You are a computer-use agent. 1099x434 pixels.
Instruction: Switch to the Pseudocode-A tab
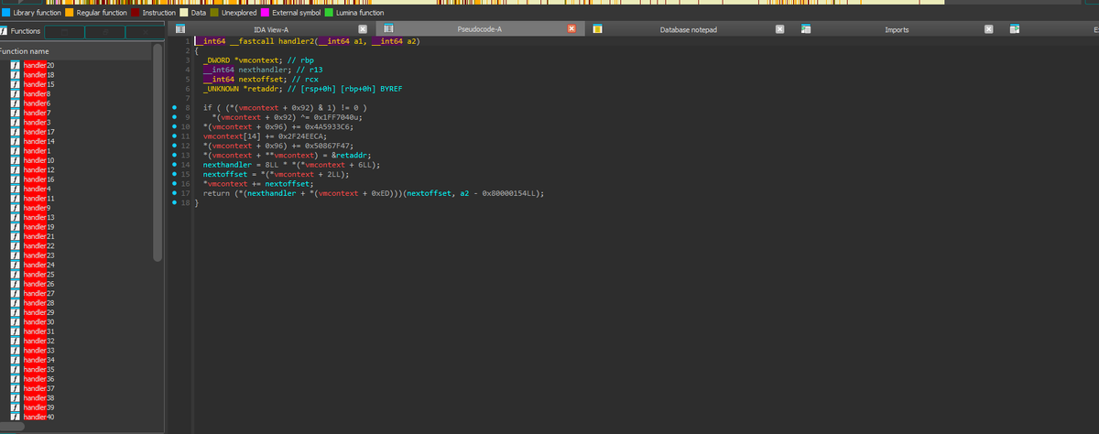[479, 30]
